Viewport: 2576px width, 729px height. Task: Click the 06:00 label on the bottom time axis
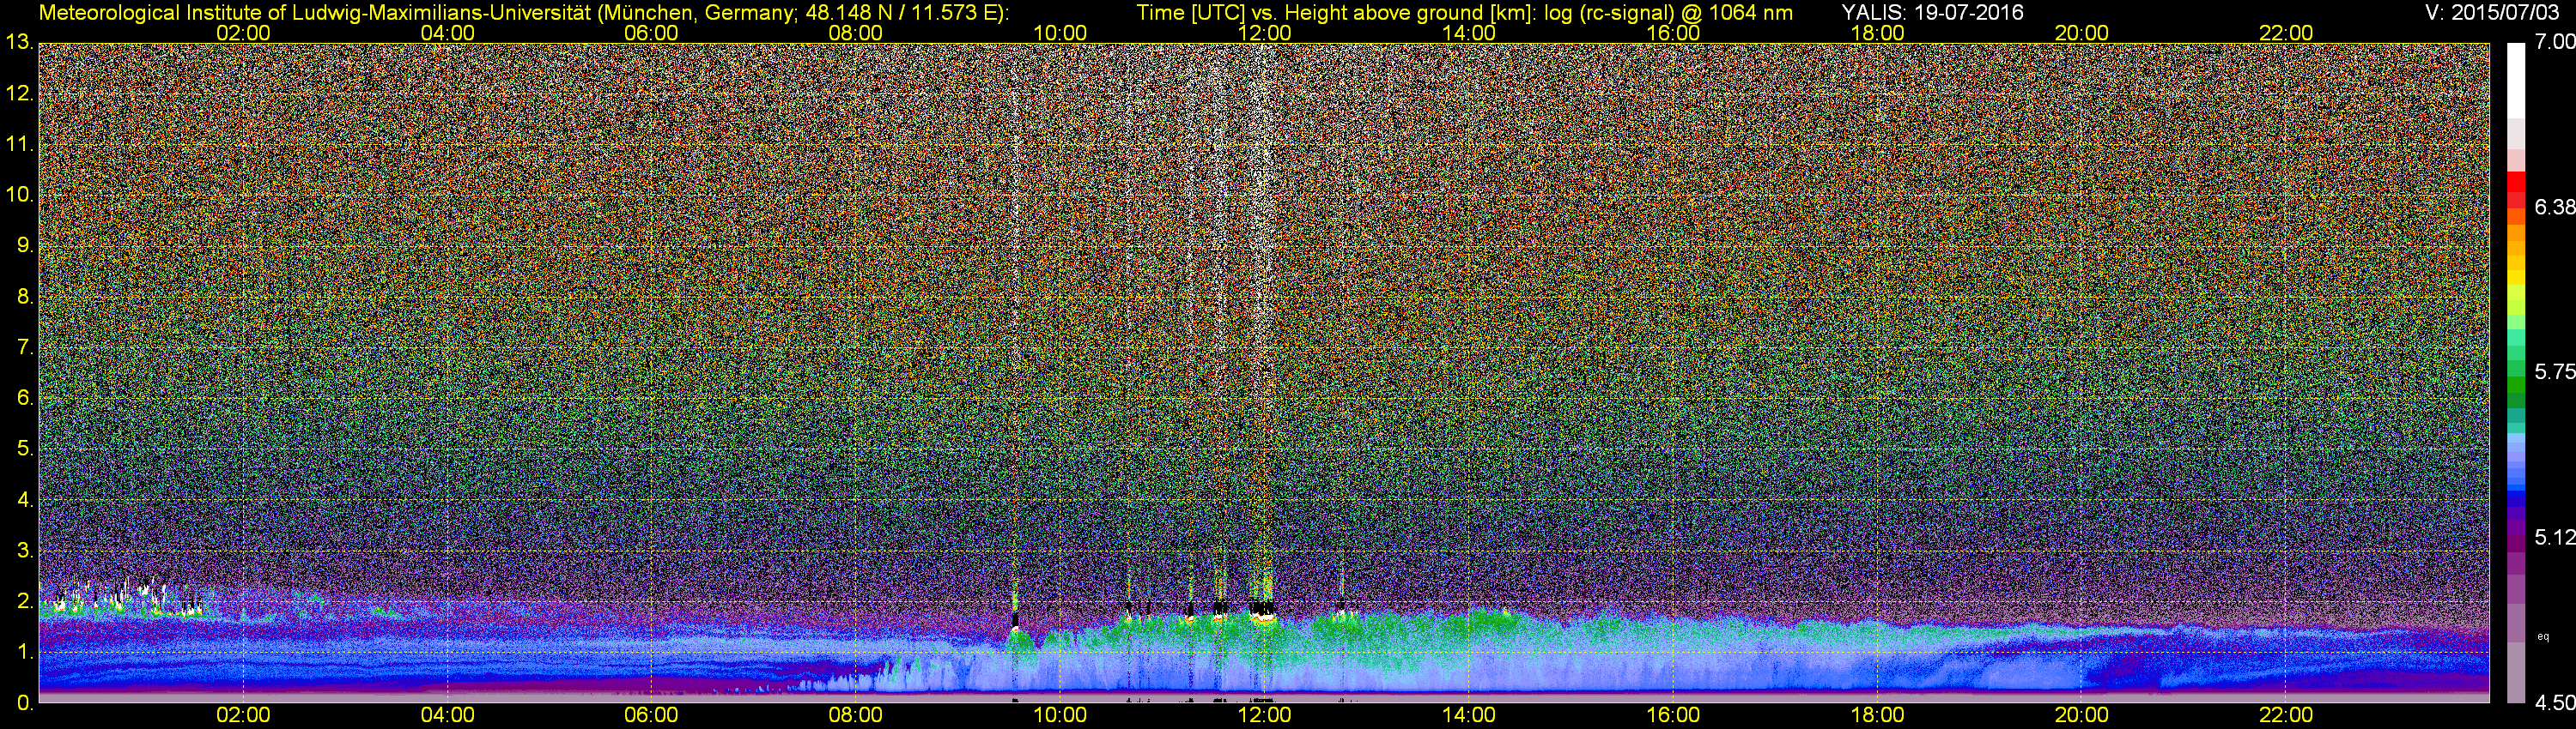click(x=651, y=715)
